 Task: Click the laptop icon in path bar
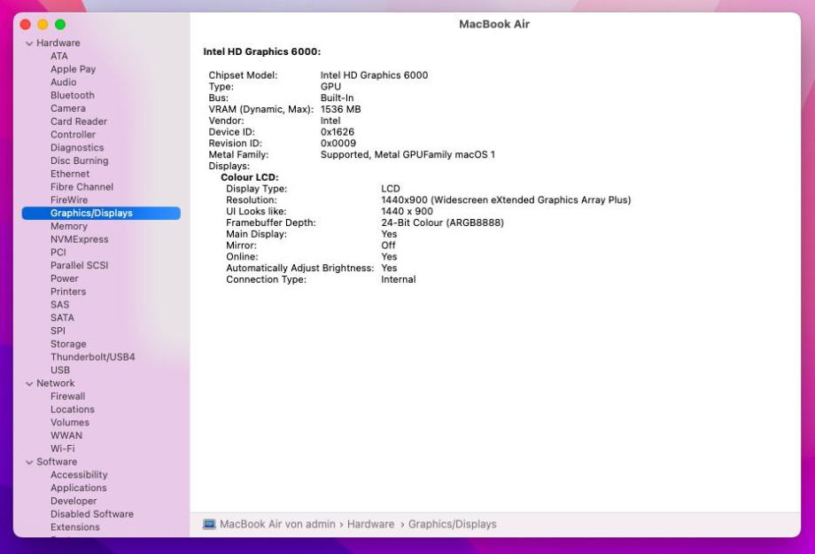[209, 524]
